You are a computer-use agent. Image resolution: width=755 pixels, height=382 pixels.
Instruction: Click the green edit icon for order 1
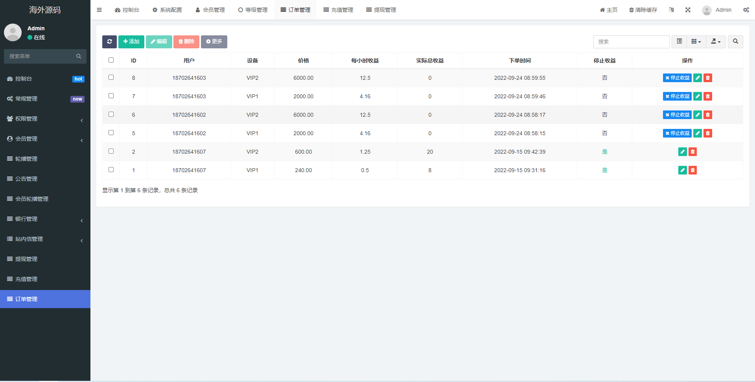pyautogui.click(x=682, y=170)
